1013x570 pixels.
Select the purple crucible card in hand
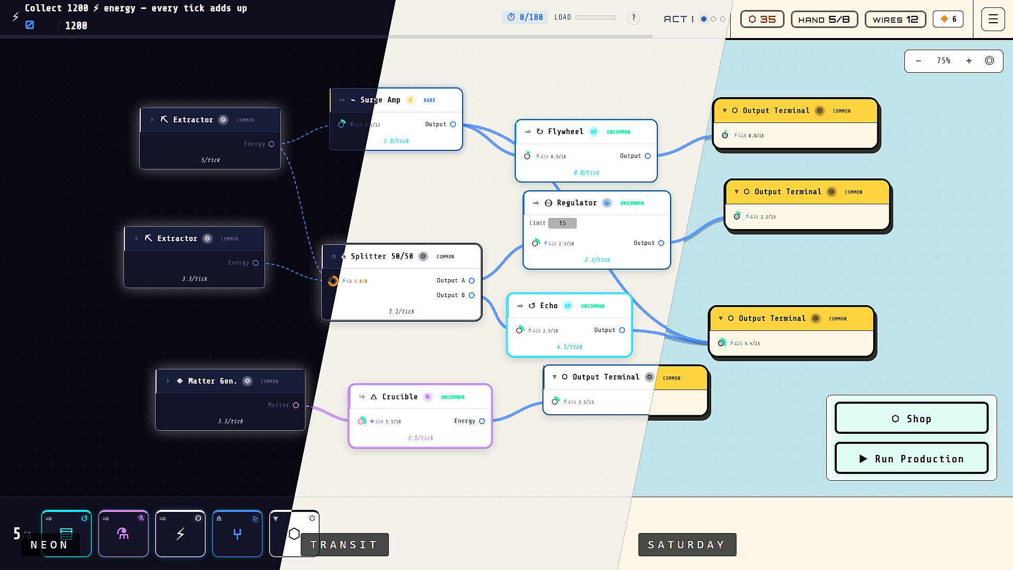(123, 534)
